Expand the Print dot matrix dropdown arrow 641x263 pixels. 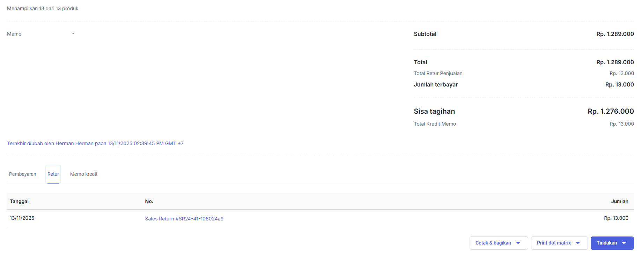click(x=578, y=243)
